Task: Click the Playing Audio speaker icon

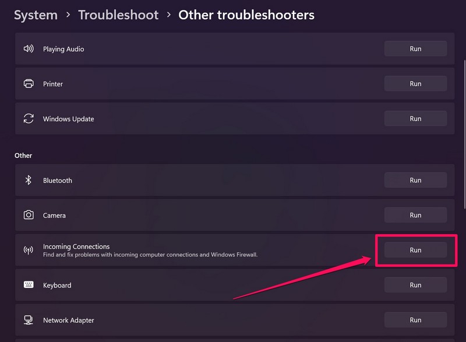Action: pos(29,49)
